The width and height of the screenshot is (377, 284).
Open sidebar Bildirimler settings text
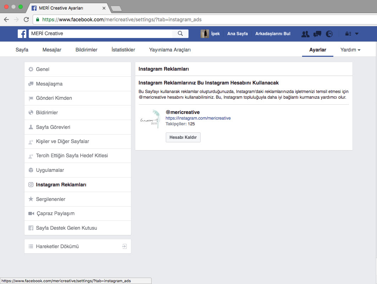pos(47,113)
